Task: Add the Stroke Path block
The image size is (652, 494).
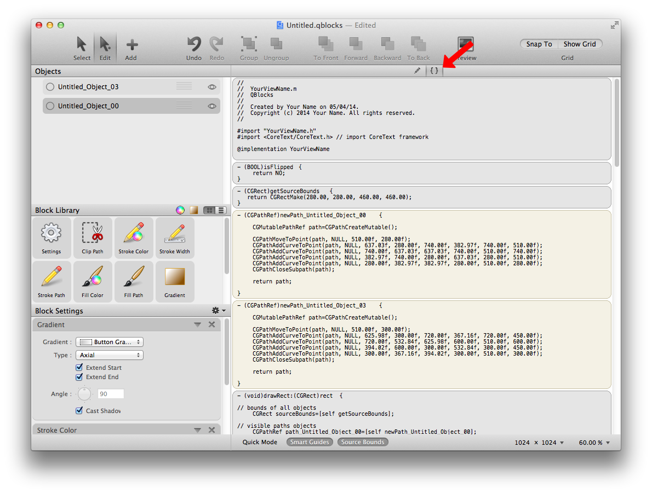Action: tap(51, 281)
